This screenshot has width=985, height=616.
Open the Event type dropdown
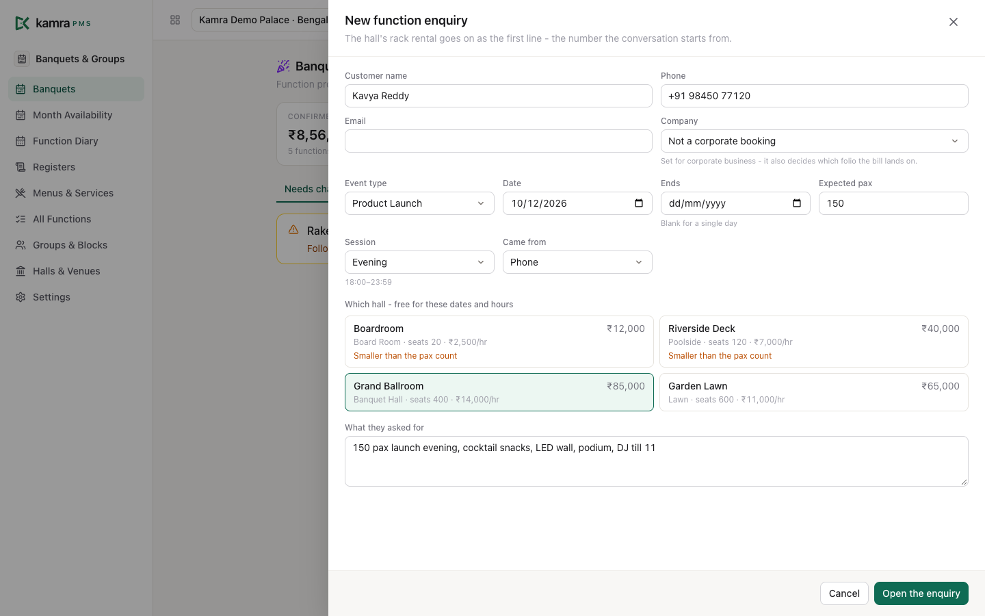(419, 203)
